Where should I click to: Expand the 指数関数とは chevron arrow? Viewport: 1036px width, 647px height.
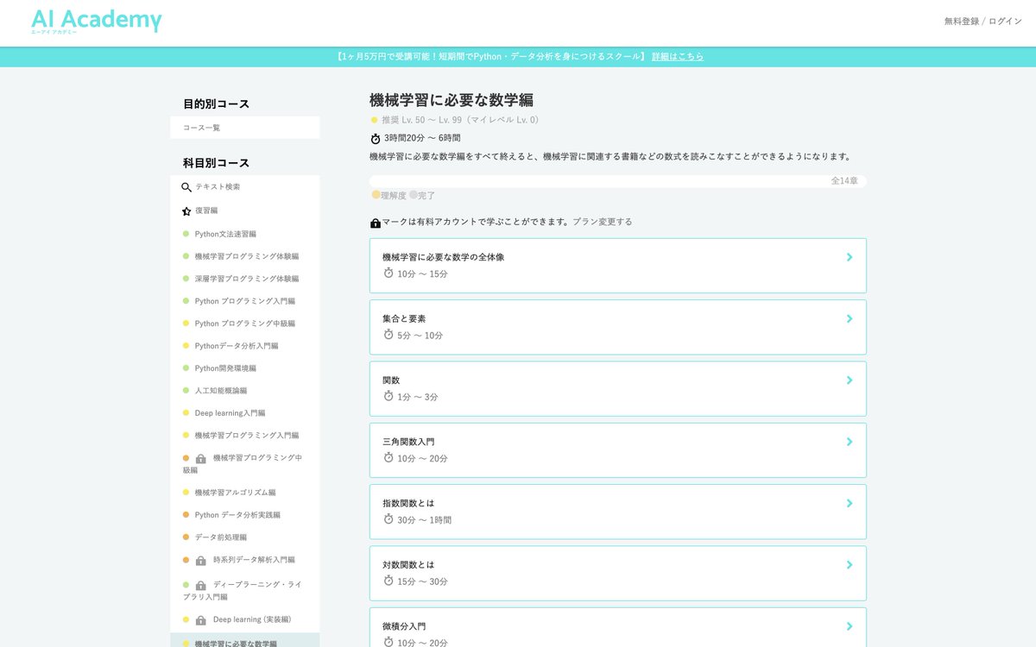click(x=850, y=503)
